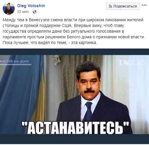This screenshot has height=145, width=149.
Task: Subscribe using the Подписаться button
Action: tap(123, 6)
